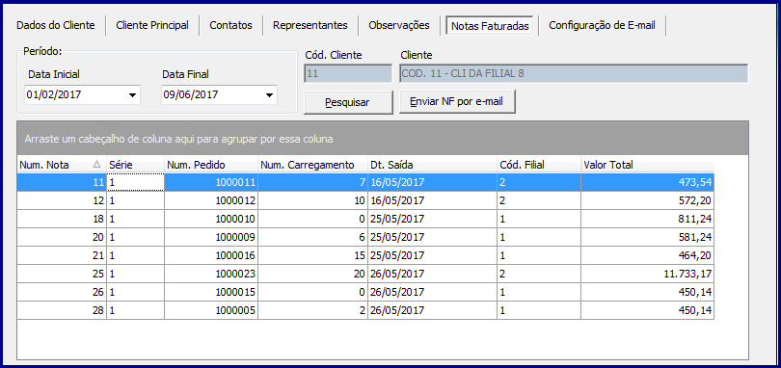The width and height of the screenshot is (781, 368).
Task: Click Valor Total cell 11.733,17
Action: tap(648, 274)
